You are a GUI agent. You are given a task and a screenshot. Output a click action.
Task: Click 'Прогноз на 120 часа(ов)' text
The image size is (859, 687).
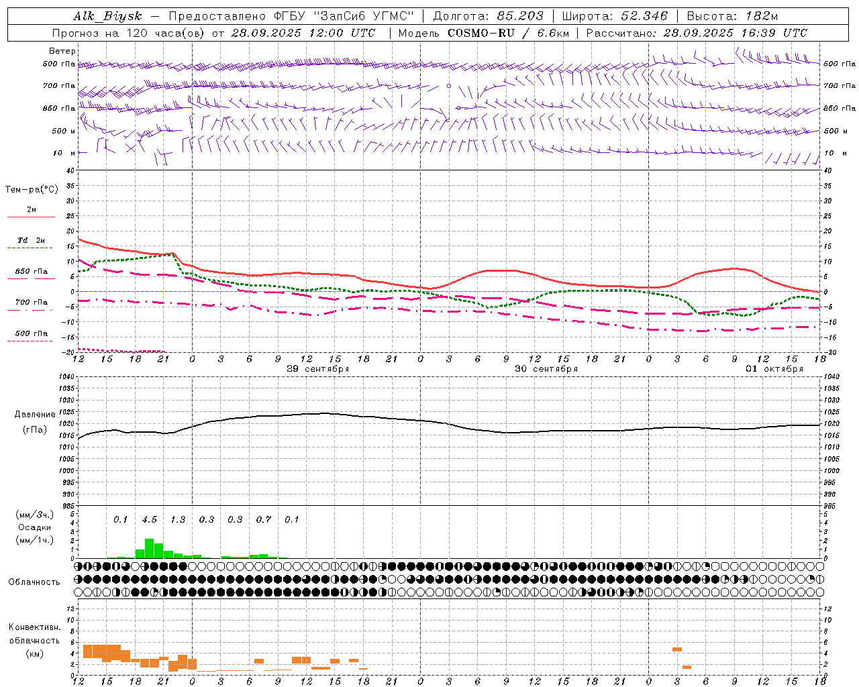[129, 33]
